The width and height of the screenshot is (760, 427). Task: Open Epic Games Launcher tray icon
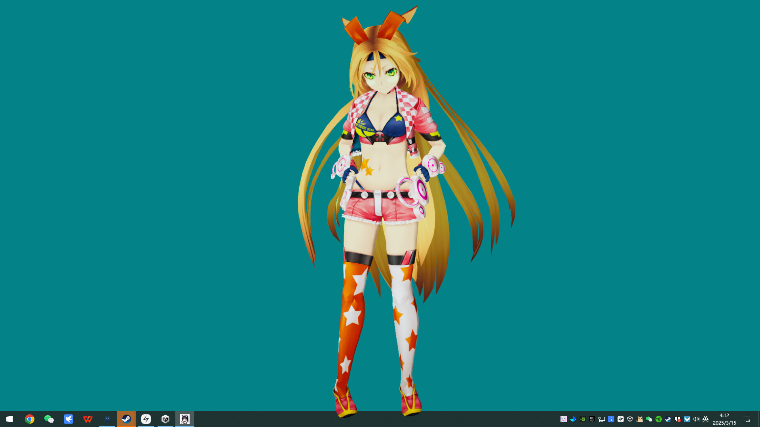(592, 419)
